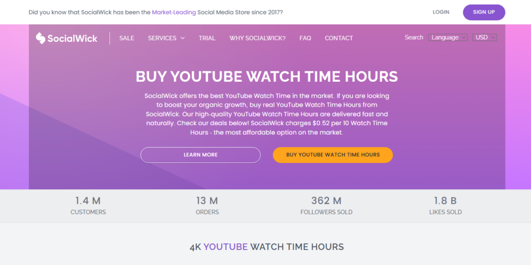Open the Language dropdown

coord(448,37)
